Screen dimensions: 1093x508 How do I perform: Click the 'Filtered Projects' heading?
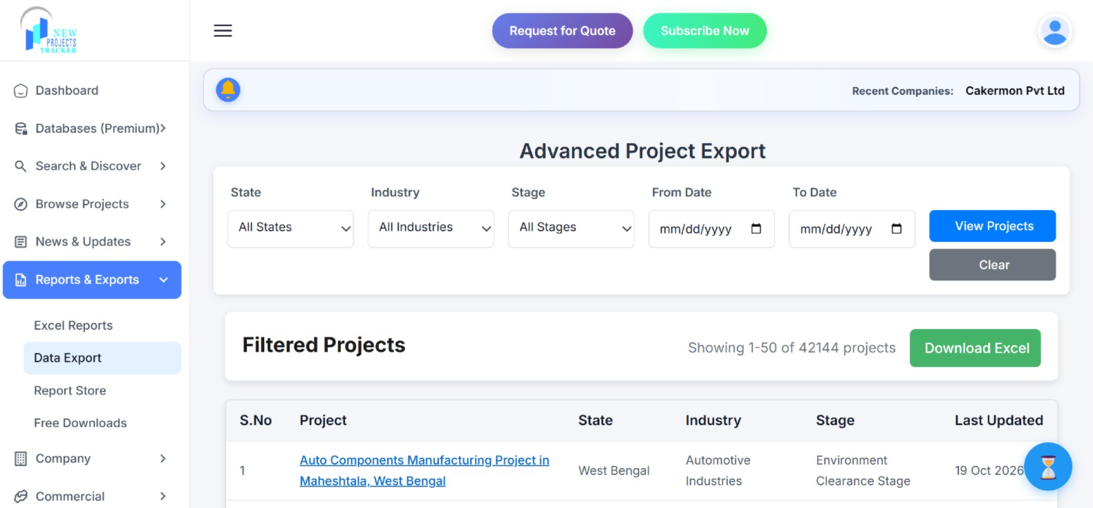[x=324, y=345]
